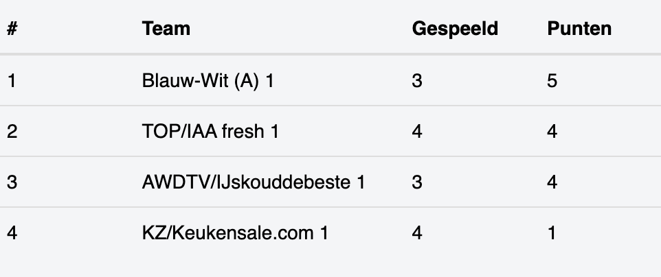Image resolution: width=661 pixels, height=277 pixels.
Task: Select AWDTV/IJskouddebeste 1 team name
Action: [254, 182]
